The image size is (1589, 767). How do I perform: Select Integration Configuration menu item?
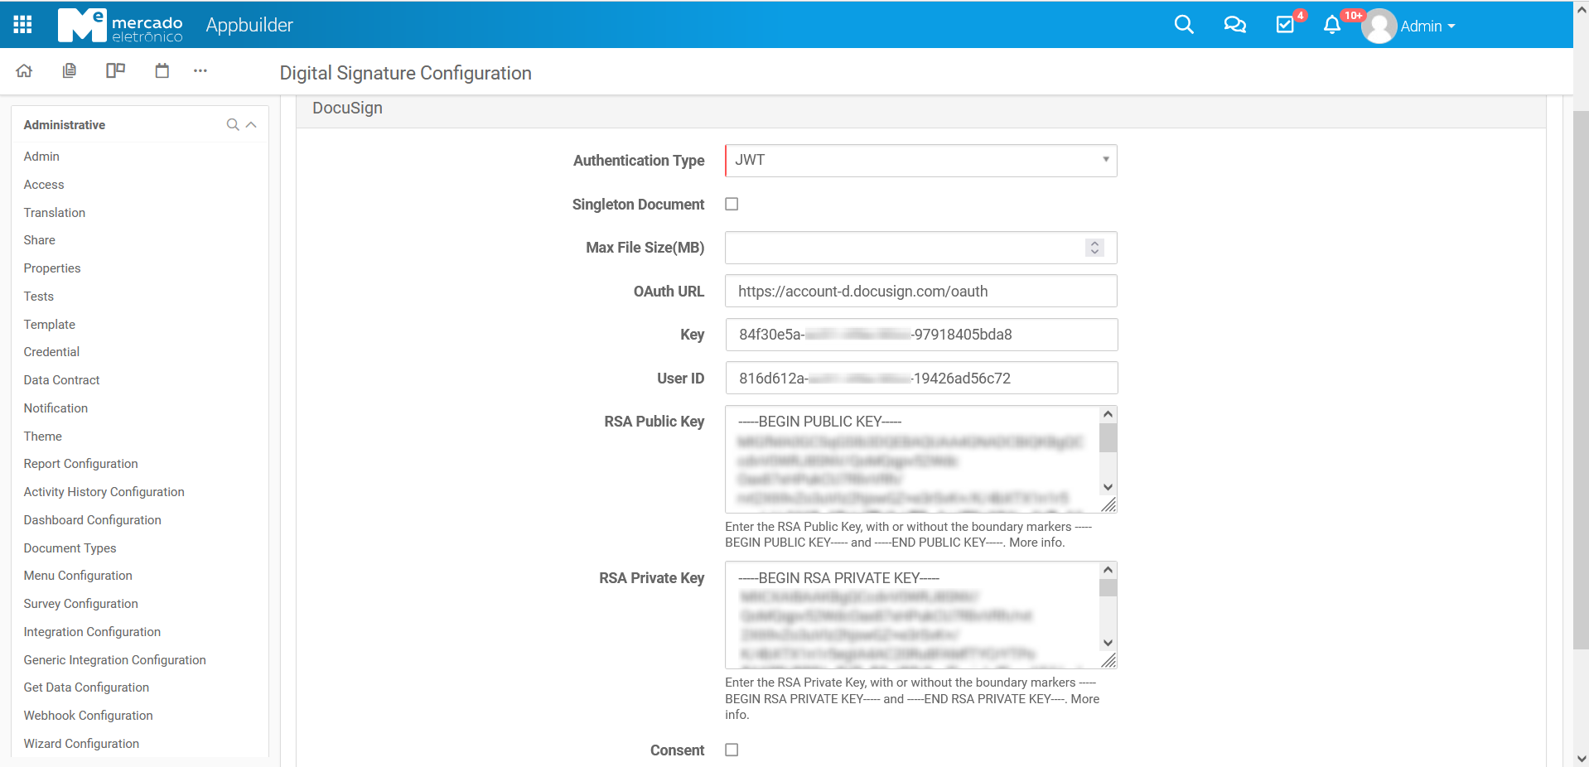(x=92, y=632)
